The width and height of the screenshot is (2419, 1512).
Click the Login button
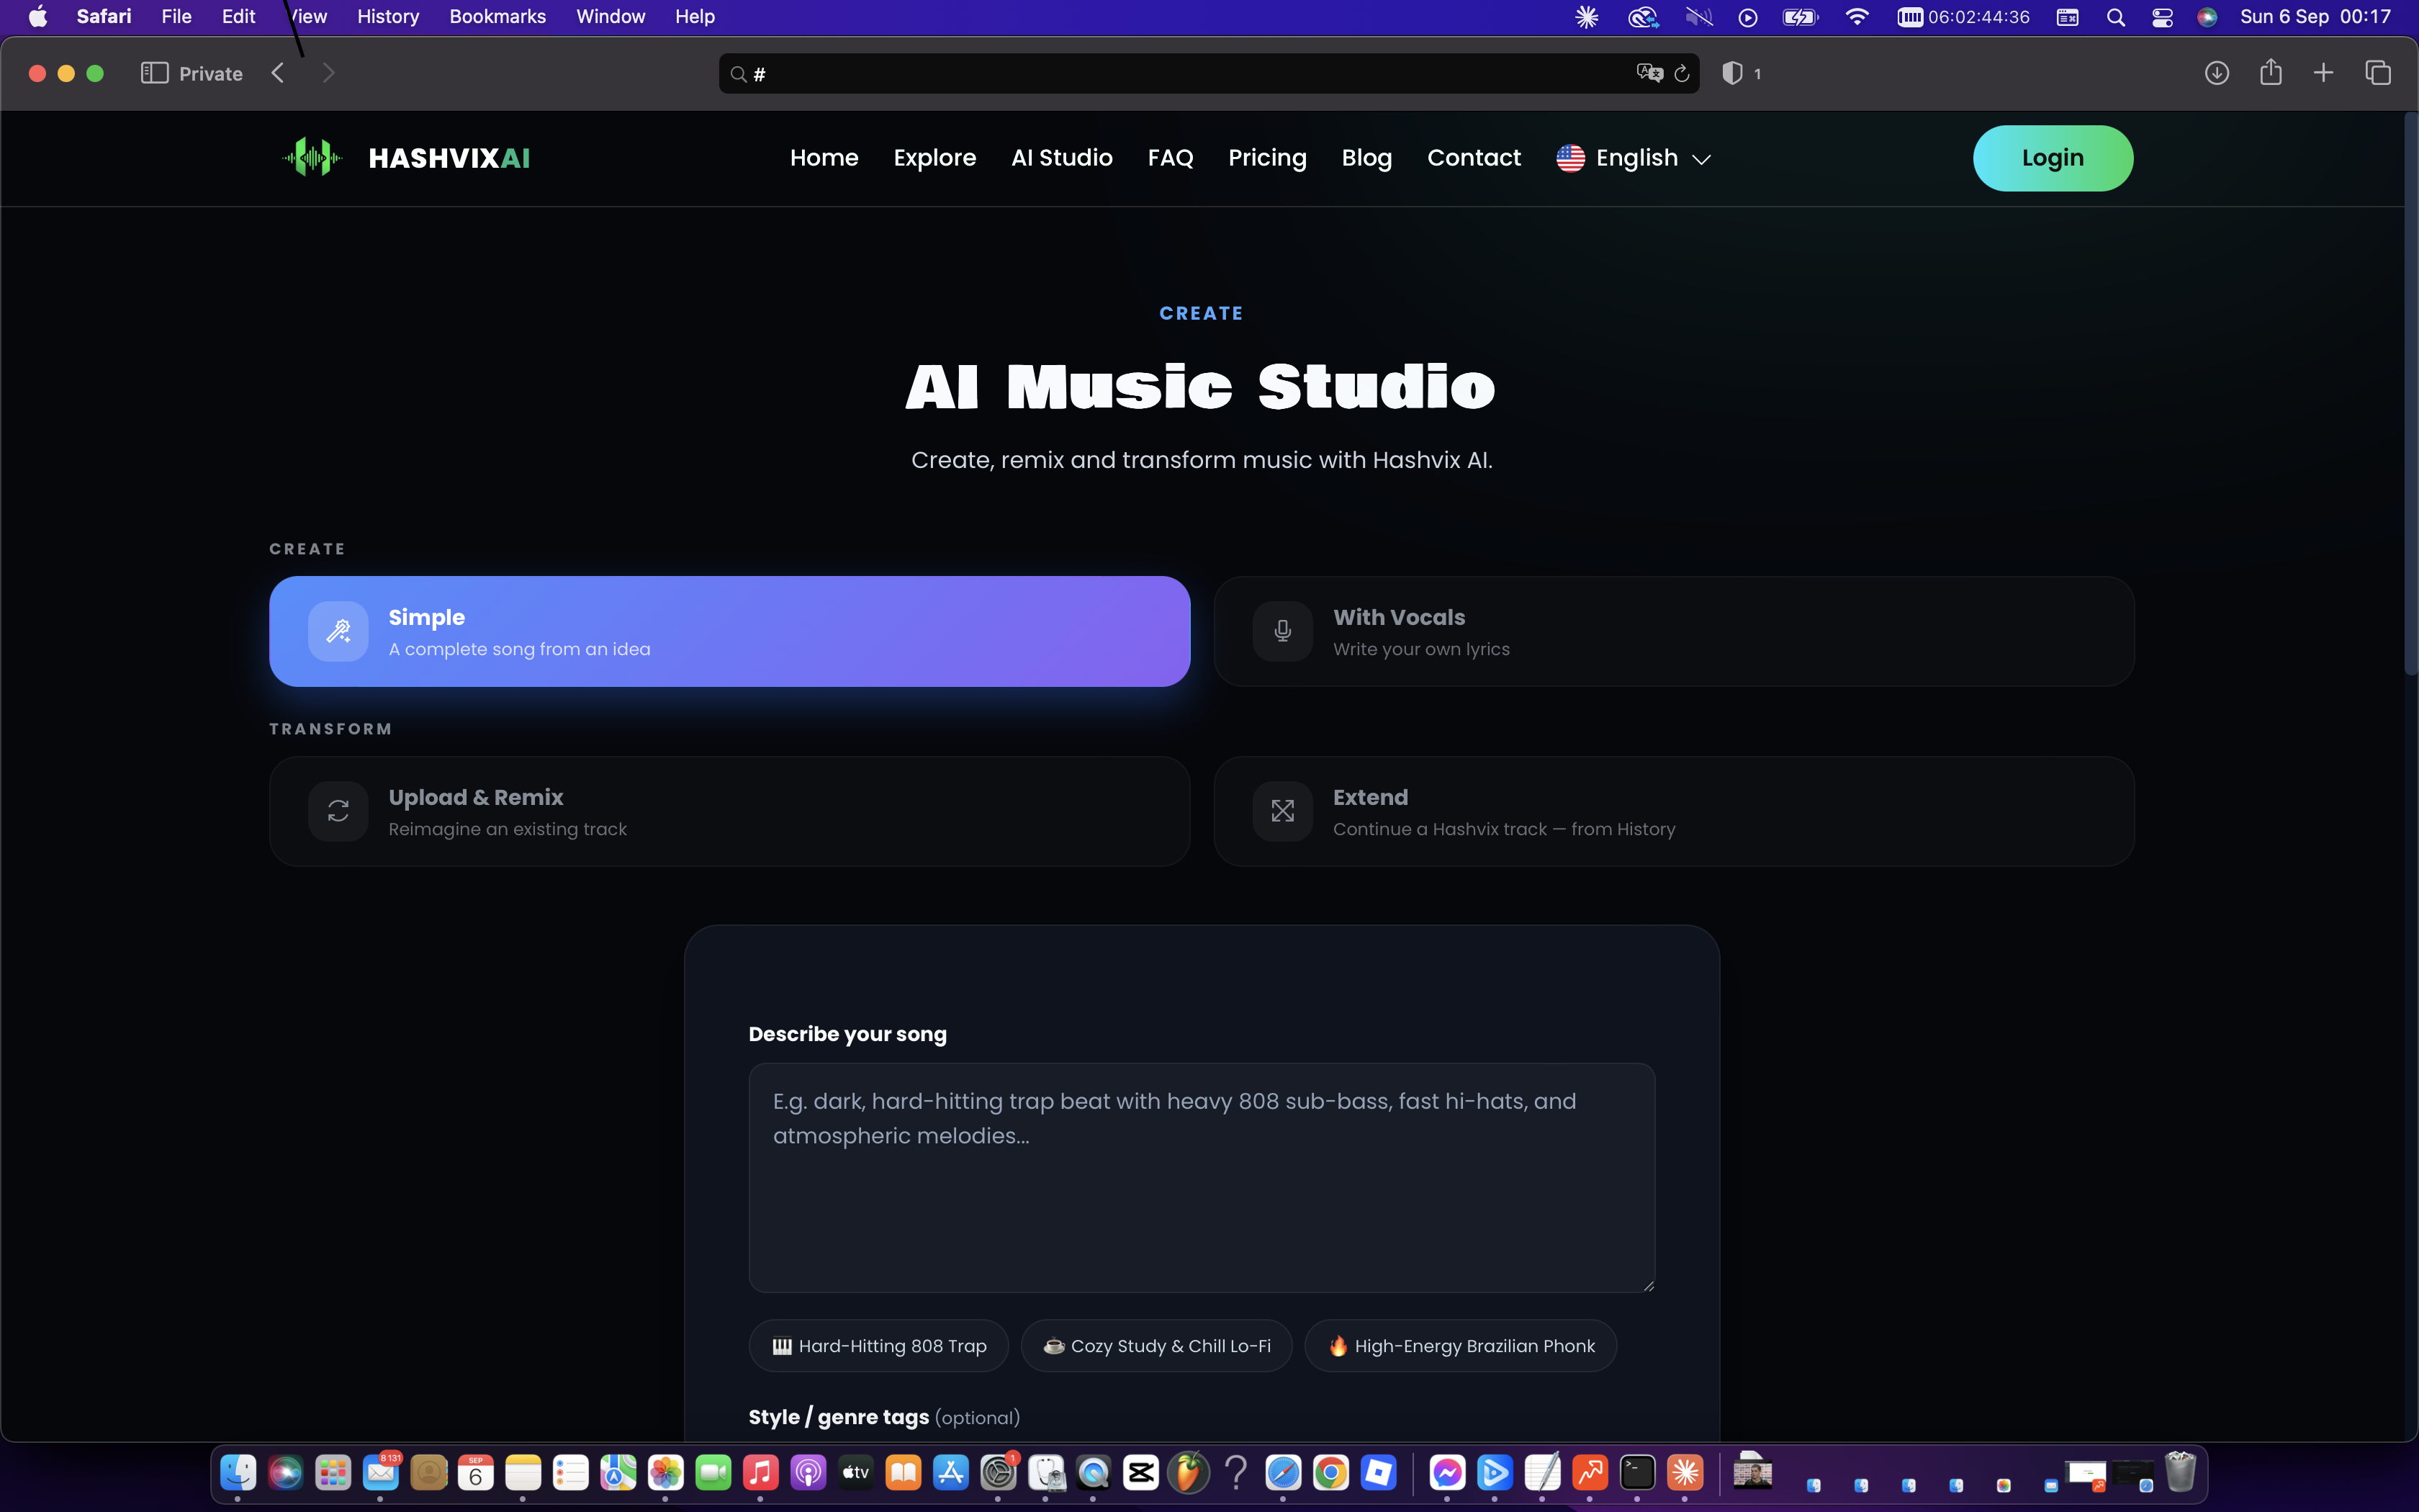pyautogui.click(x=2053, y=158)
